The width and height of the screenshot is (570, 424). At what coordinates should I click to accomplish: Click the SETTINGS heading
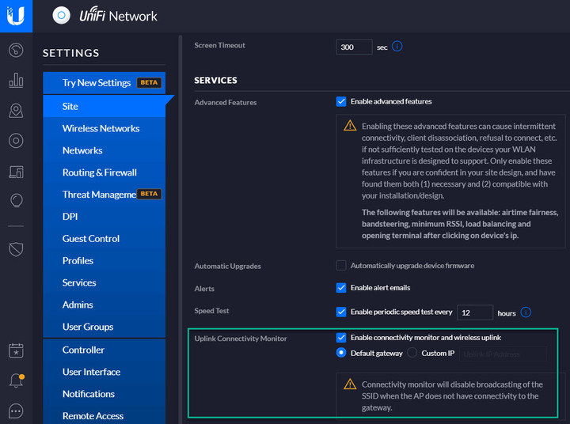click(x=71, y=53)
